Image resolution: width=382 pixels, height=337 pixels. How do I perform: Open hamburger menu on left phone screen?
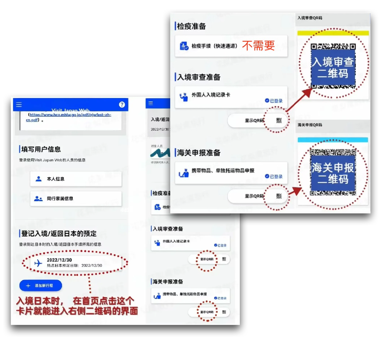19,105
